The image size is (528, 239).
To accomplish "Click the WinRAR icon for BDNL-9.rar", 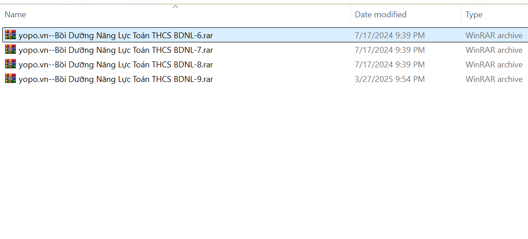I will coord(10,79).
